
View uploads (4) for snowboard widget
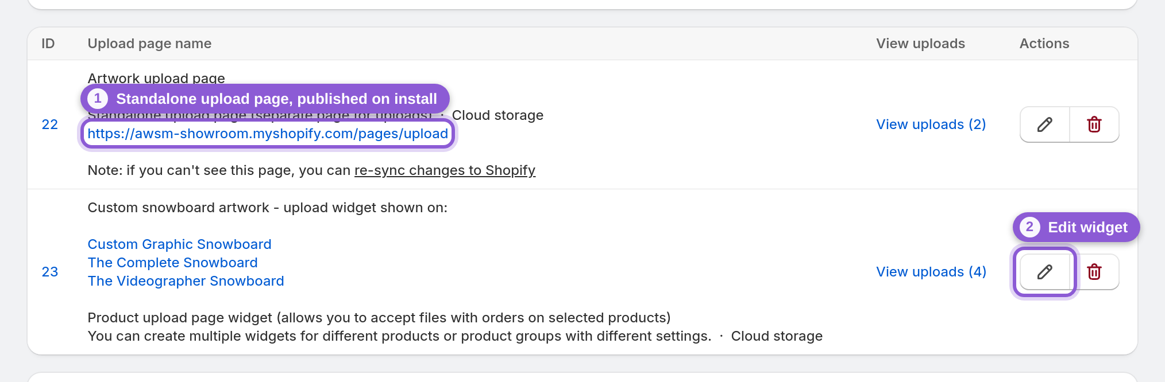(x=931, y=272)
